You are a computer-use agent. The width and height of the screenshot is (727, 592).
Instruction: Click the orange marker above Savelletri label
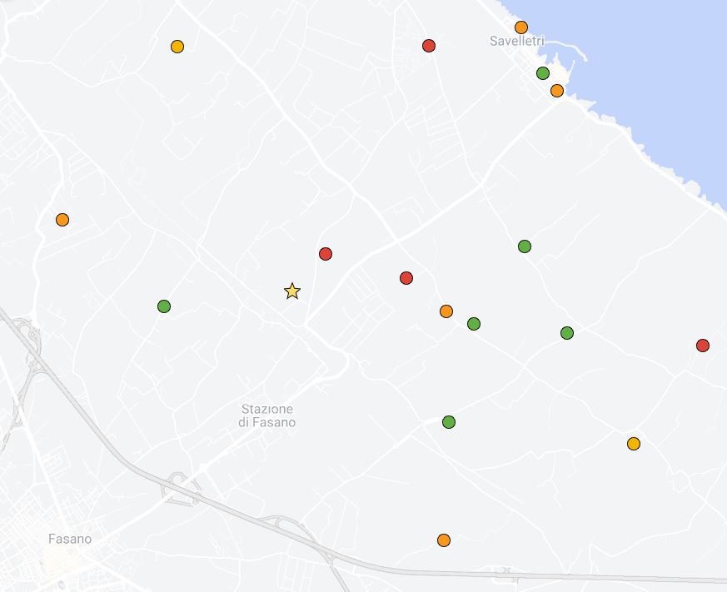521,27
